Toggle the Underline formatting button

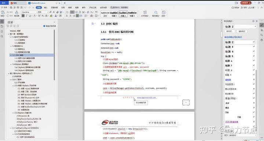point(30,16)
